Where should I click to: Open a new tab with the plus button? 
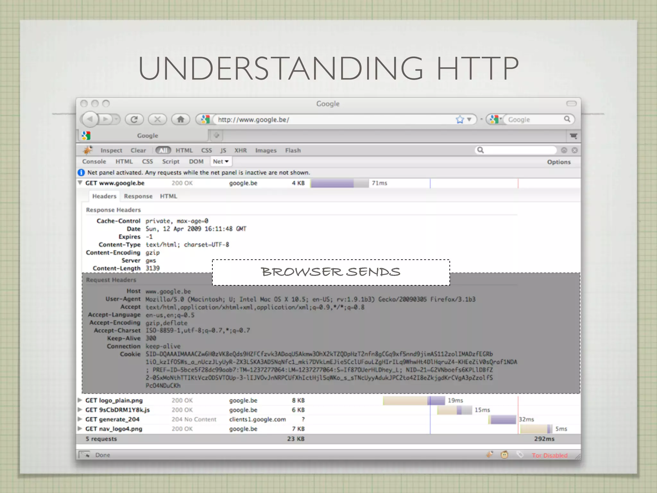(x=217, y=135)
